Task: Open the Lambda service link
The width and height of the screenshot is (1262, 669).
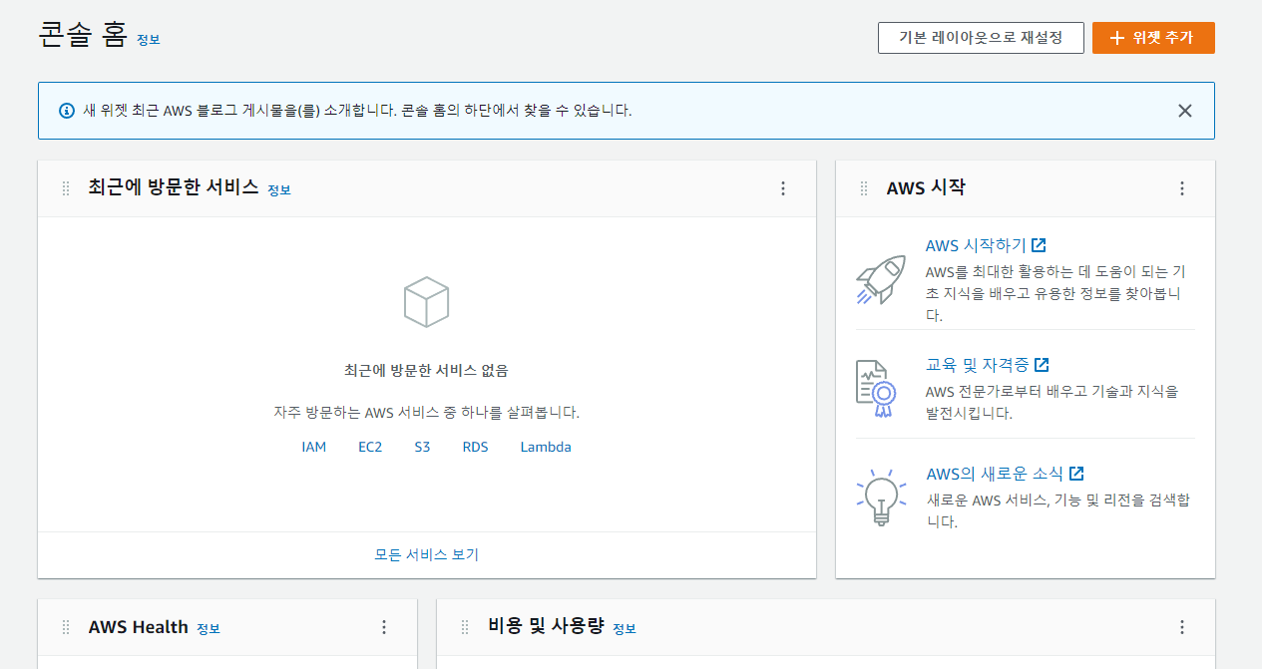Action: point(546,447)
